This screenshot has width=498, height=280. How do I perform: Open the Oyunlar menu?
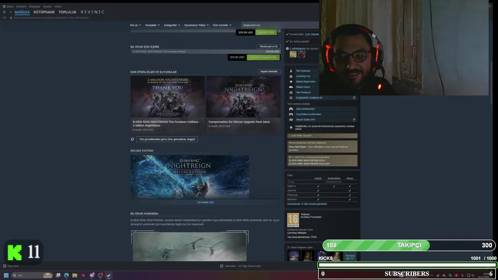tap(47, 7)
